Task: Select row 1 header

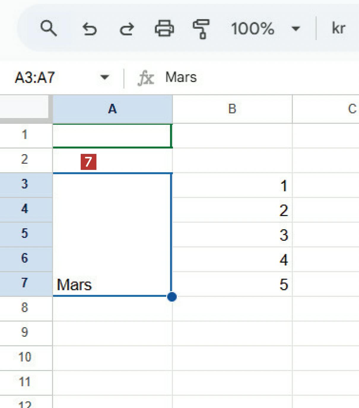Action: click(25, 135)
